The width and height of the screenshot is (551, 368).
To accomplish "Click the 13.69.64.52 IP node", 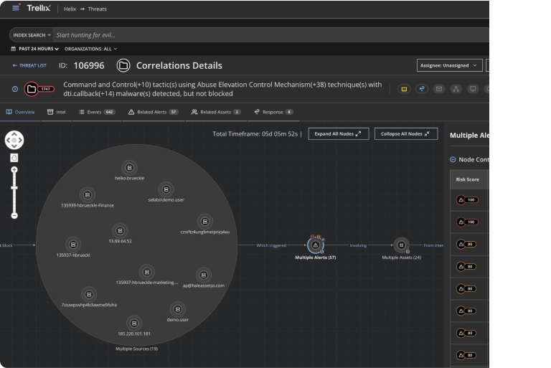I will (120, 230).
